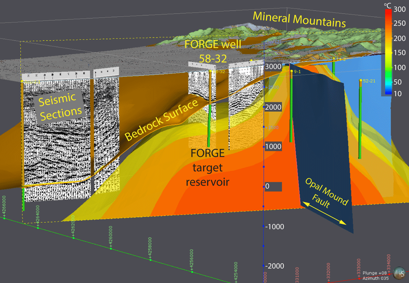Click the 52-21 well label
This screenshot has height=283, width=409.
(x=369, y=81)
